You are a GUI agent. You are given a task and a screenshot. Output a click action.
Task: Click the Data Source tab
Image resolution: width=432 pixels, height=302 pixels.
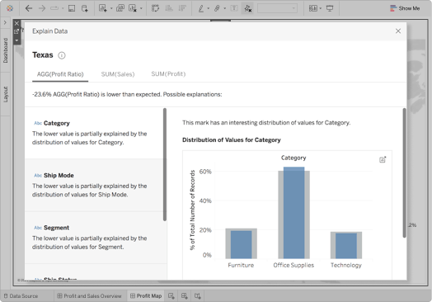(21, 296)
